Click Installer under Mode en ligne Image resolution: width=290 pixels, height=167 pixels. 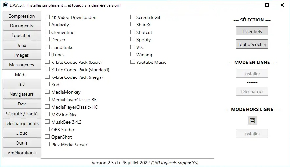point(252,73)
